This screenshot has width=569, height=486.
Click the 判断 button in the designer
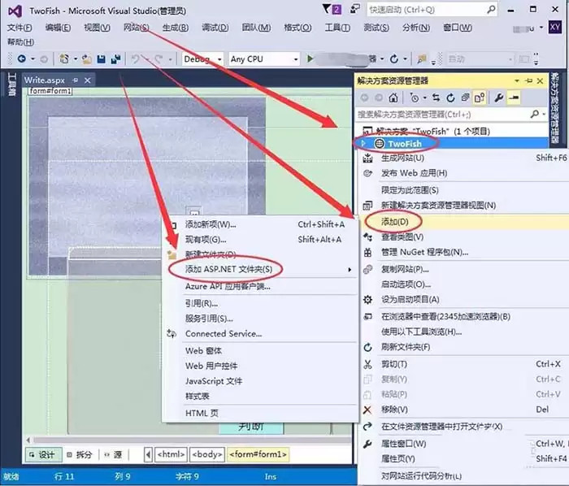coord(250,427)
